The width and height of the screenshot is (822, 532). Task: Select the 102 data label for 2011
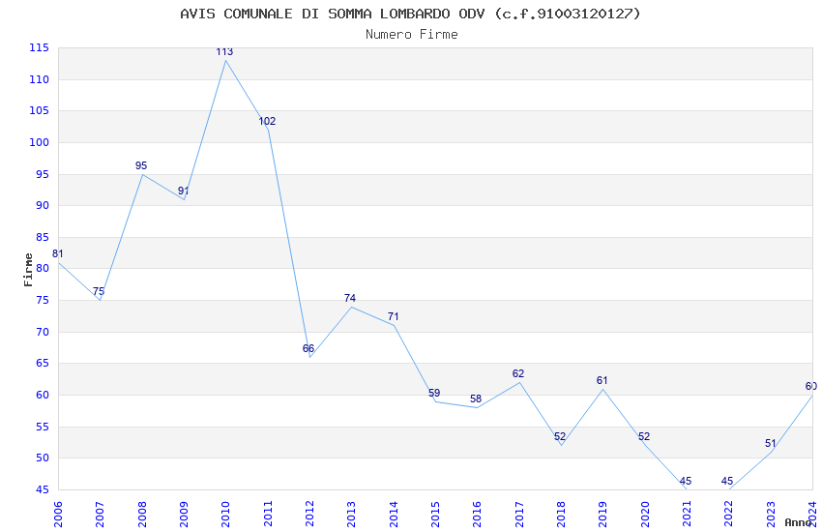(267, 121)
